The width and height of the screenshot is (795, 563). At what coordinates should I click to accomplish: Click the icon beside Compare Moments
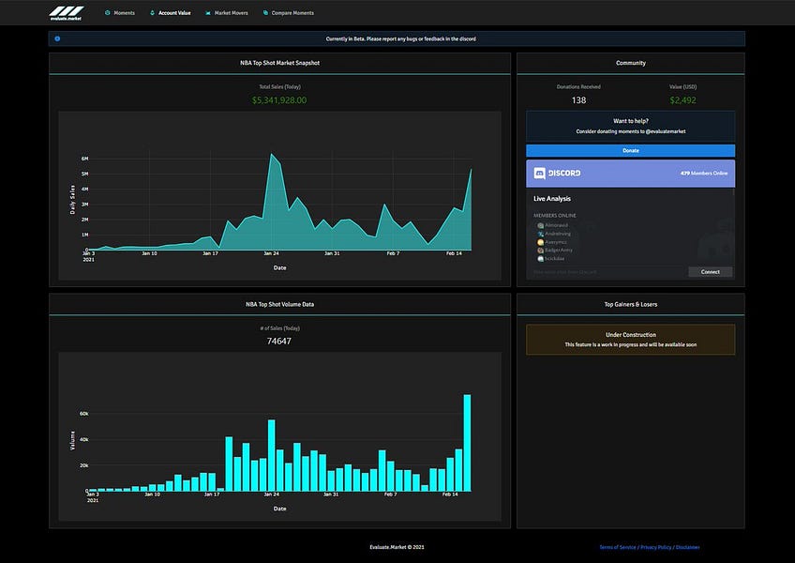[265, 13]
